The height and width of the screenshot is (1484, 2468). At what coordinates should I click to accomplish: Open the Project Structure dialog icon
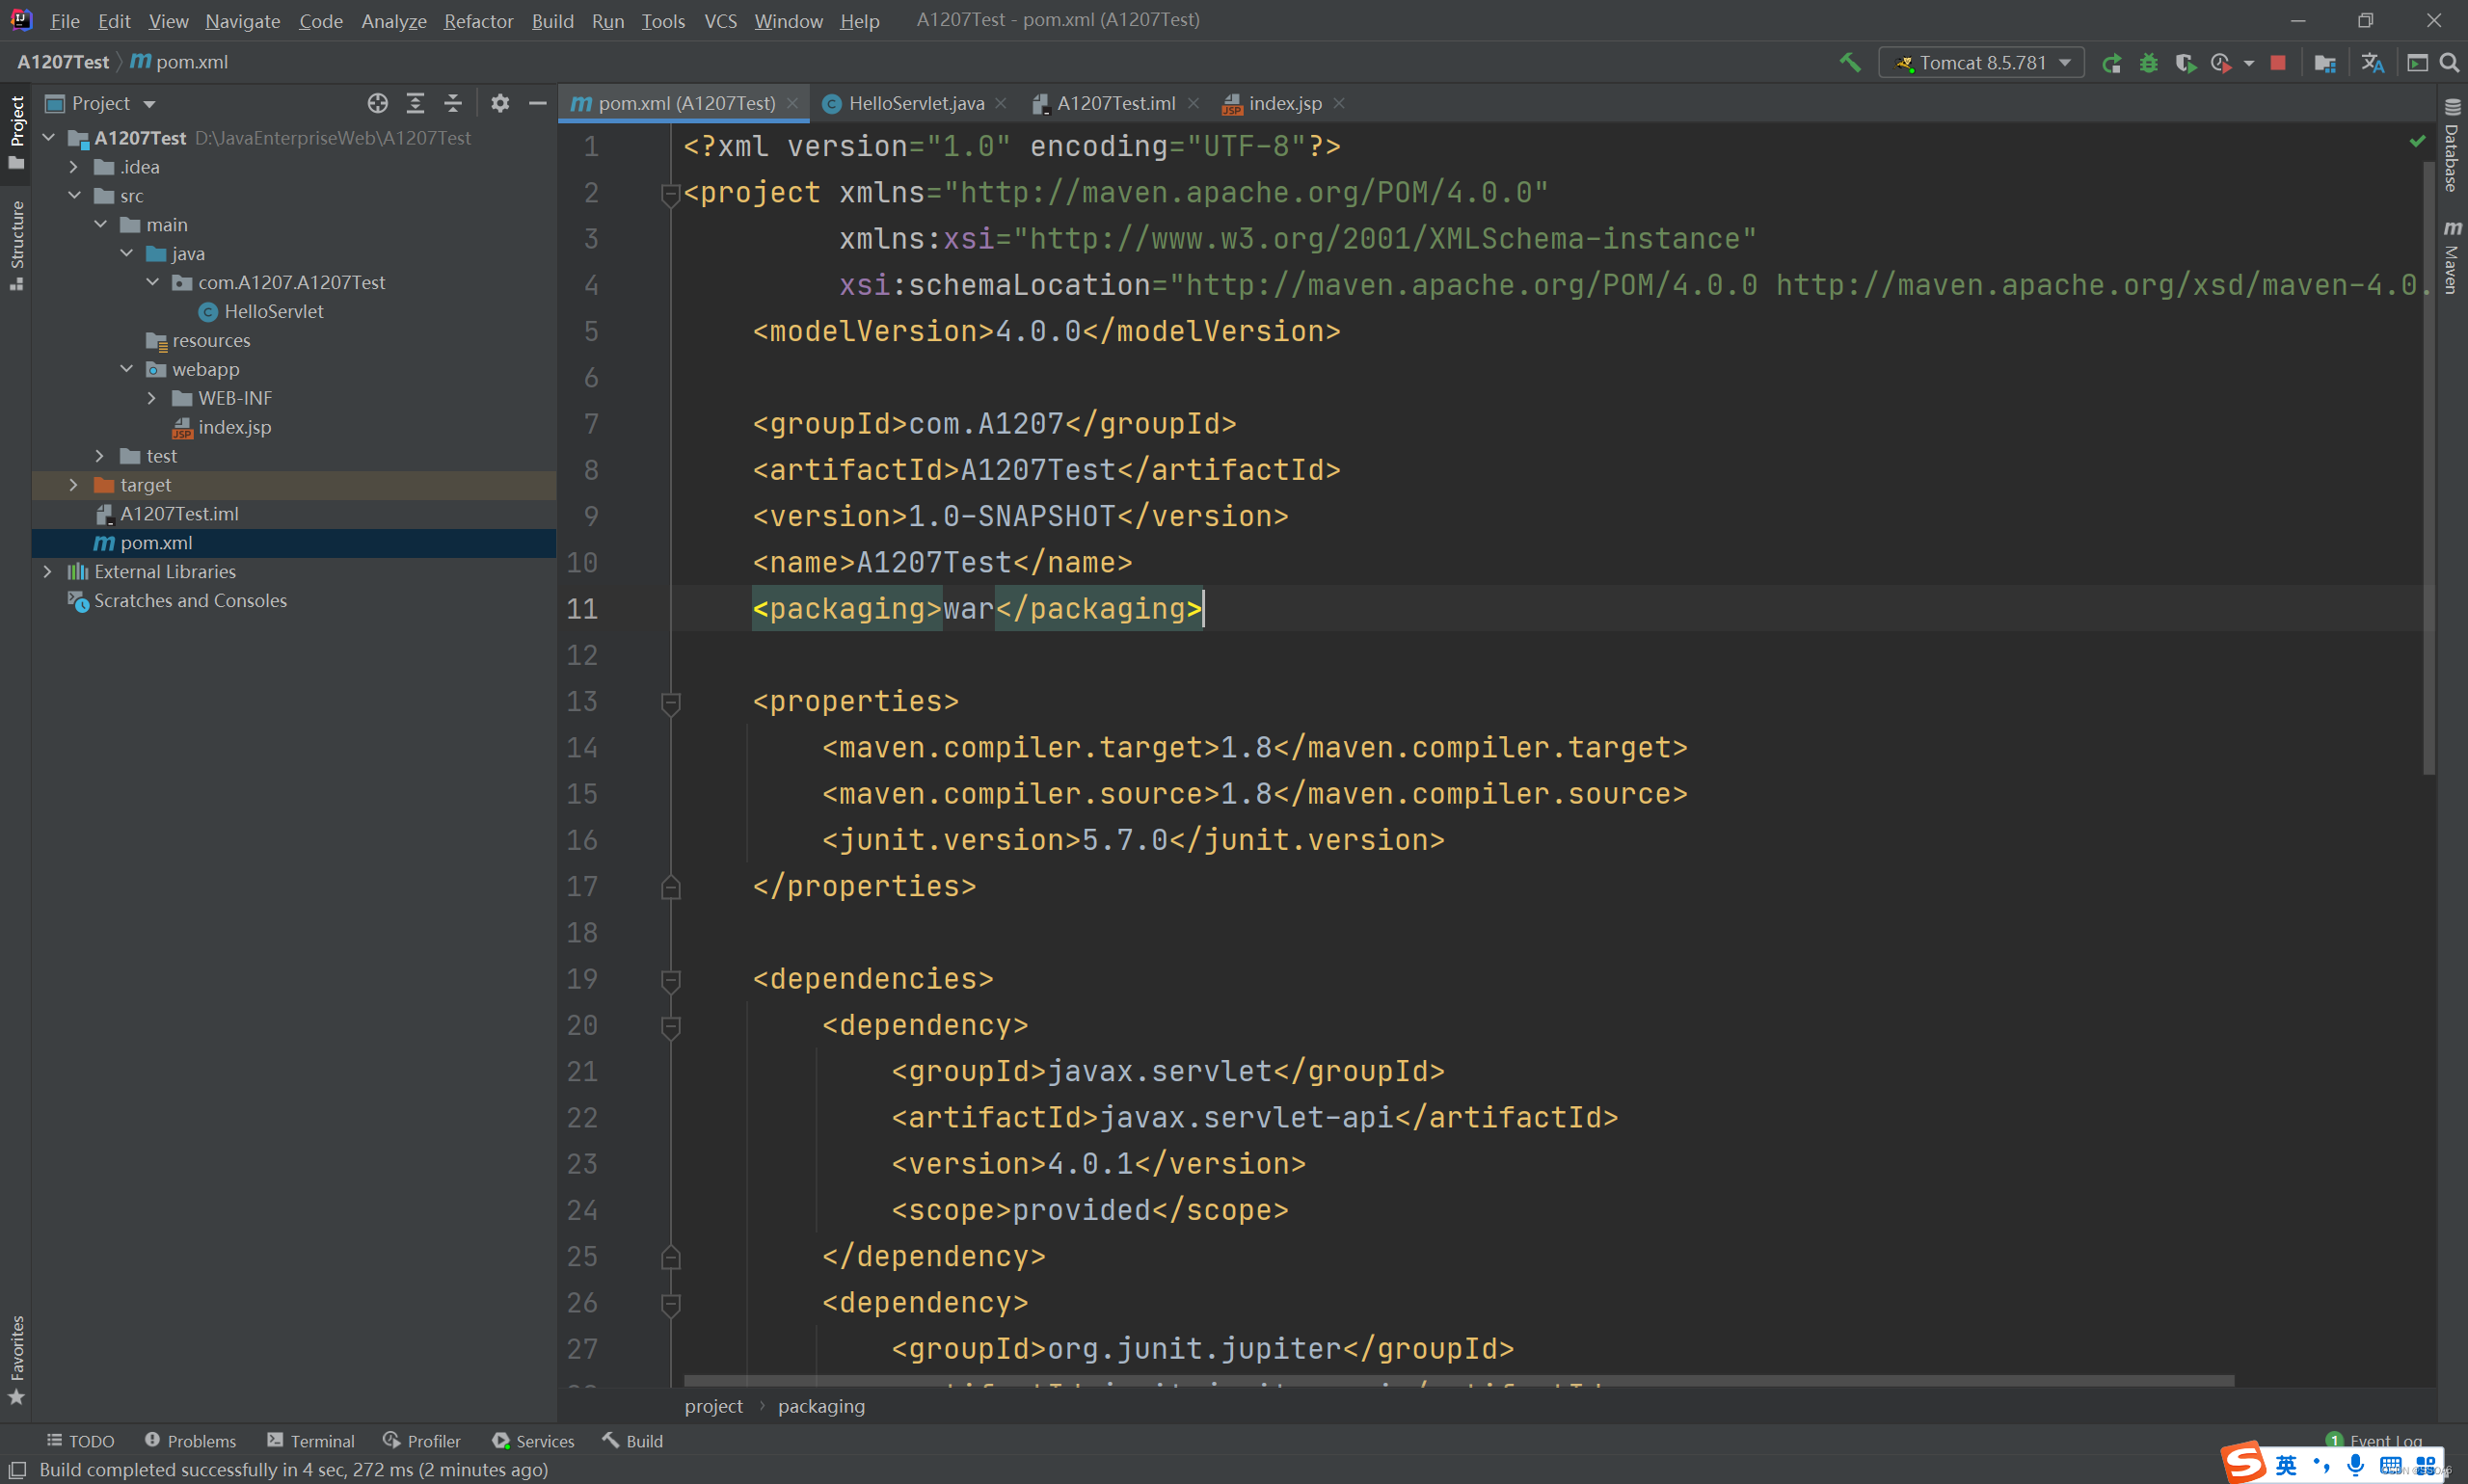2325,63
